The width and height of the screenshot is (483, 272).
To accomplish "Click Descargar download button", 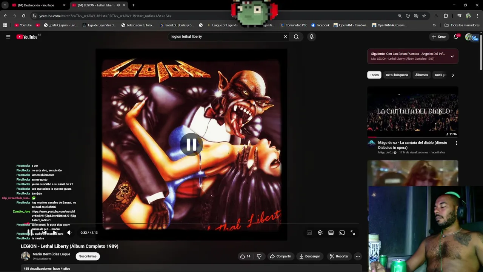I will [x=309, y=256].
